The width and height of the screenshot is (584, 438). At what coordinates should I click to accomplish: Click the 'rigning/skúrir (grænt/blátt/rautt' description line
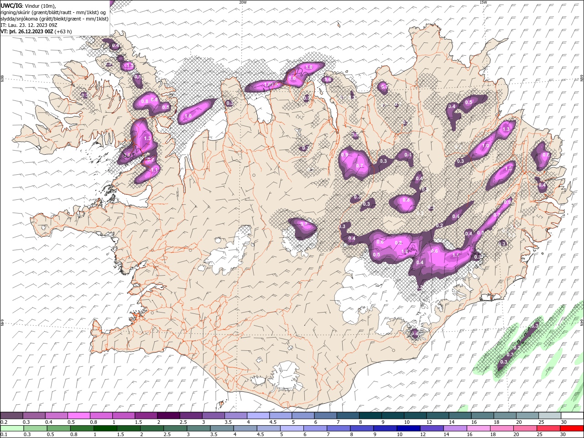pos(54,12)
